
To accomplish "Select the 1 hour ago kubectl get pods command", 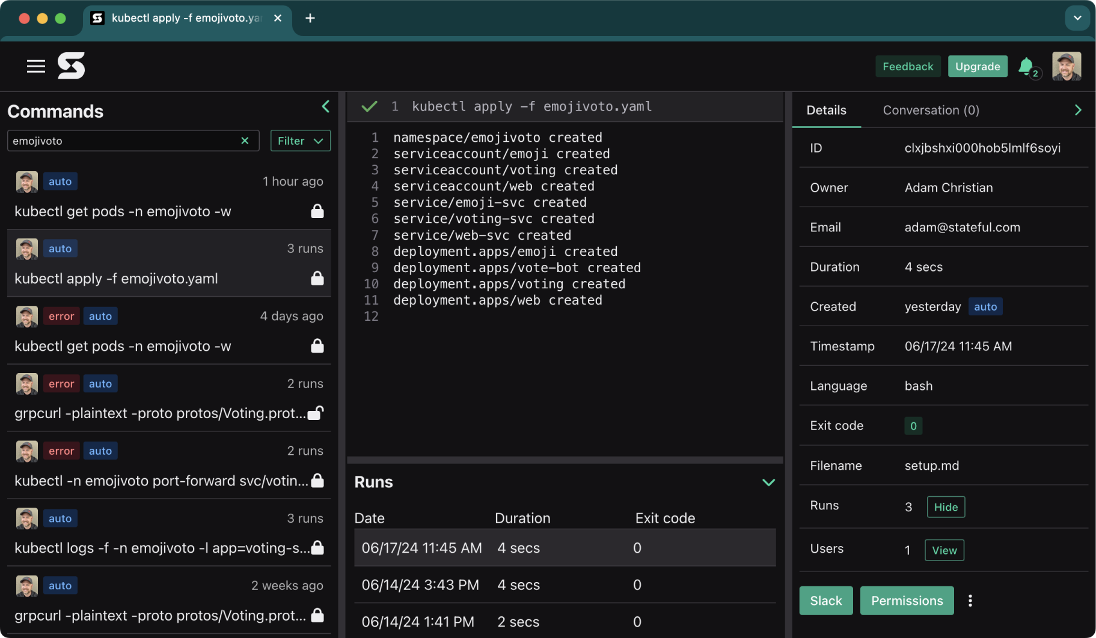I will 169,195.
